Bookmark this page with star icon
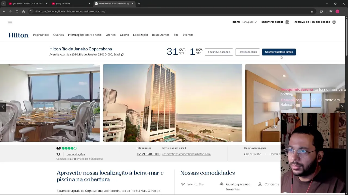The height and width of the screenshot is (195, 348). (312, 11)
